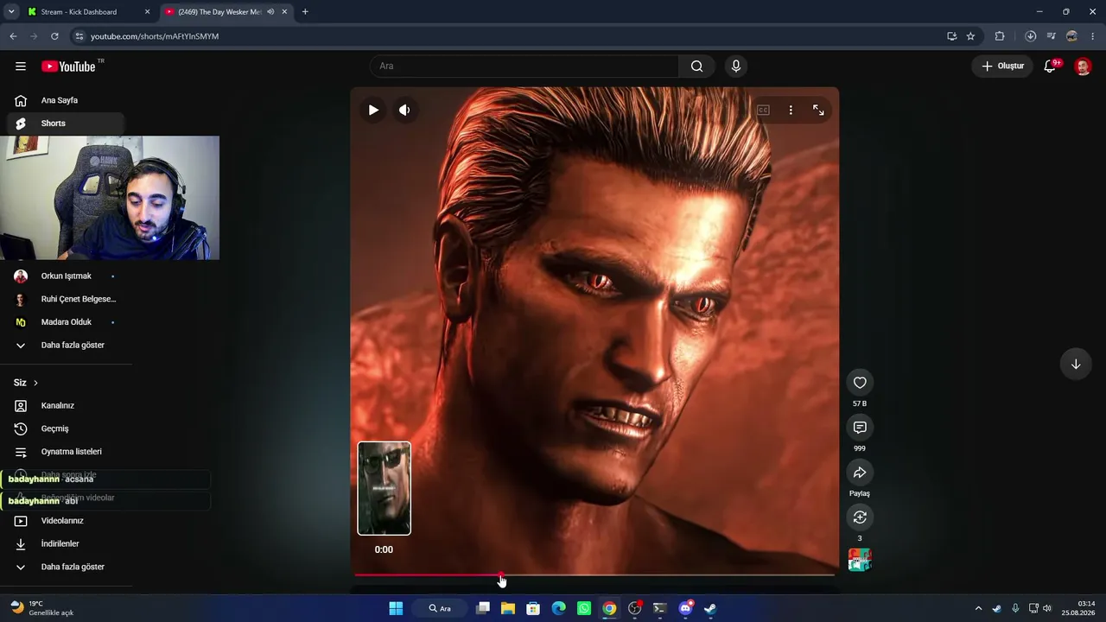Viewport: 1106px width, 622px height.
Task: Play the paused Short video
Action: [373, 110]
